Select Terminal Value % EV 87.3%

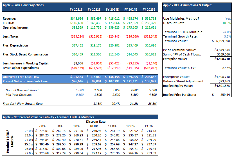[x=226, y=68]
